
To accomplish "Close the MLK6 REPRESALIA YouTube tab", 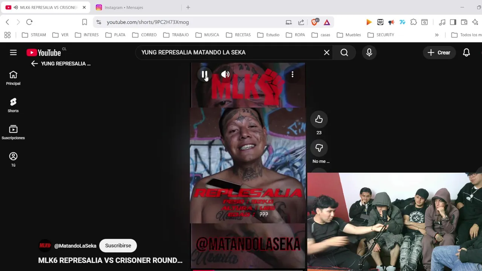I will (84, 7).
